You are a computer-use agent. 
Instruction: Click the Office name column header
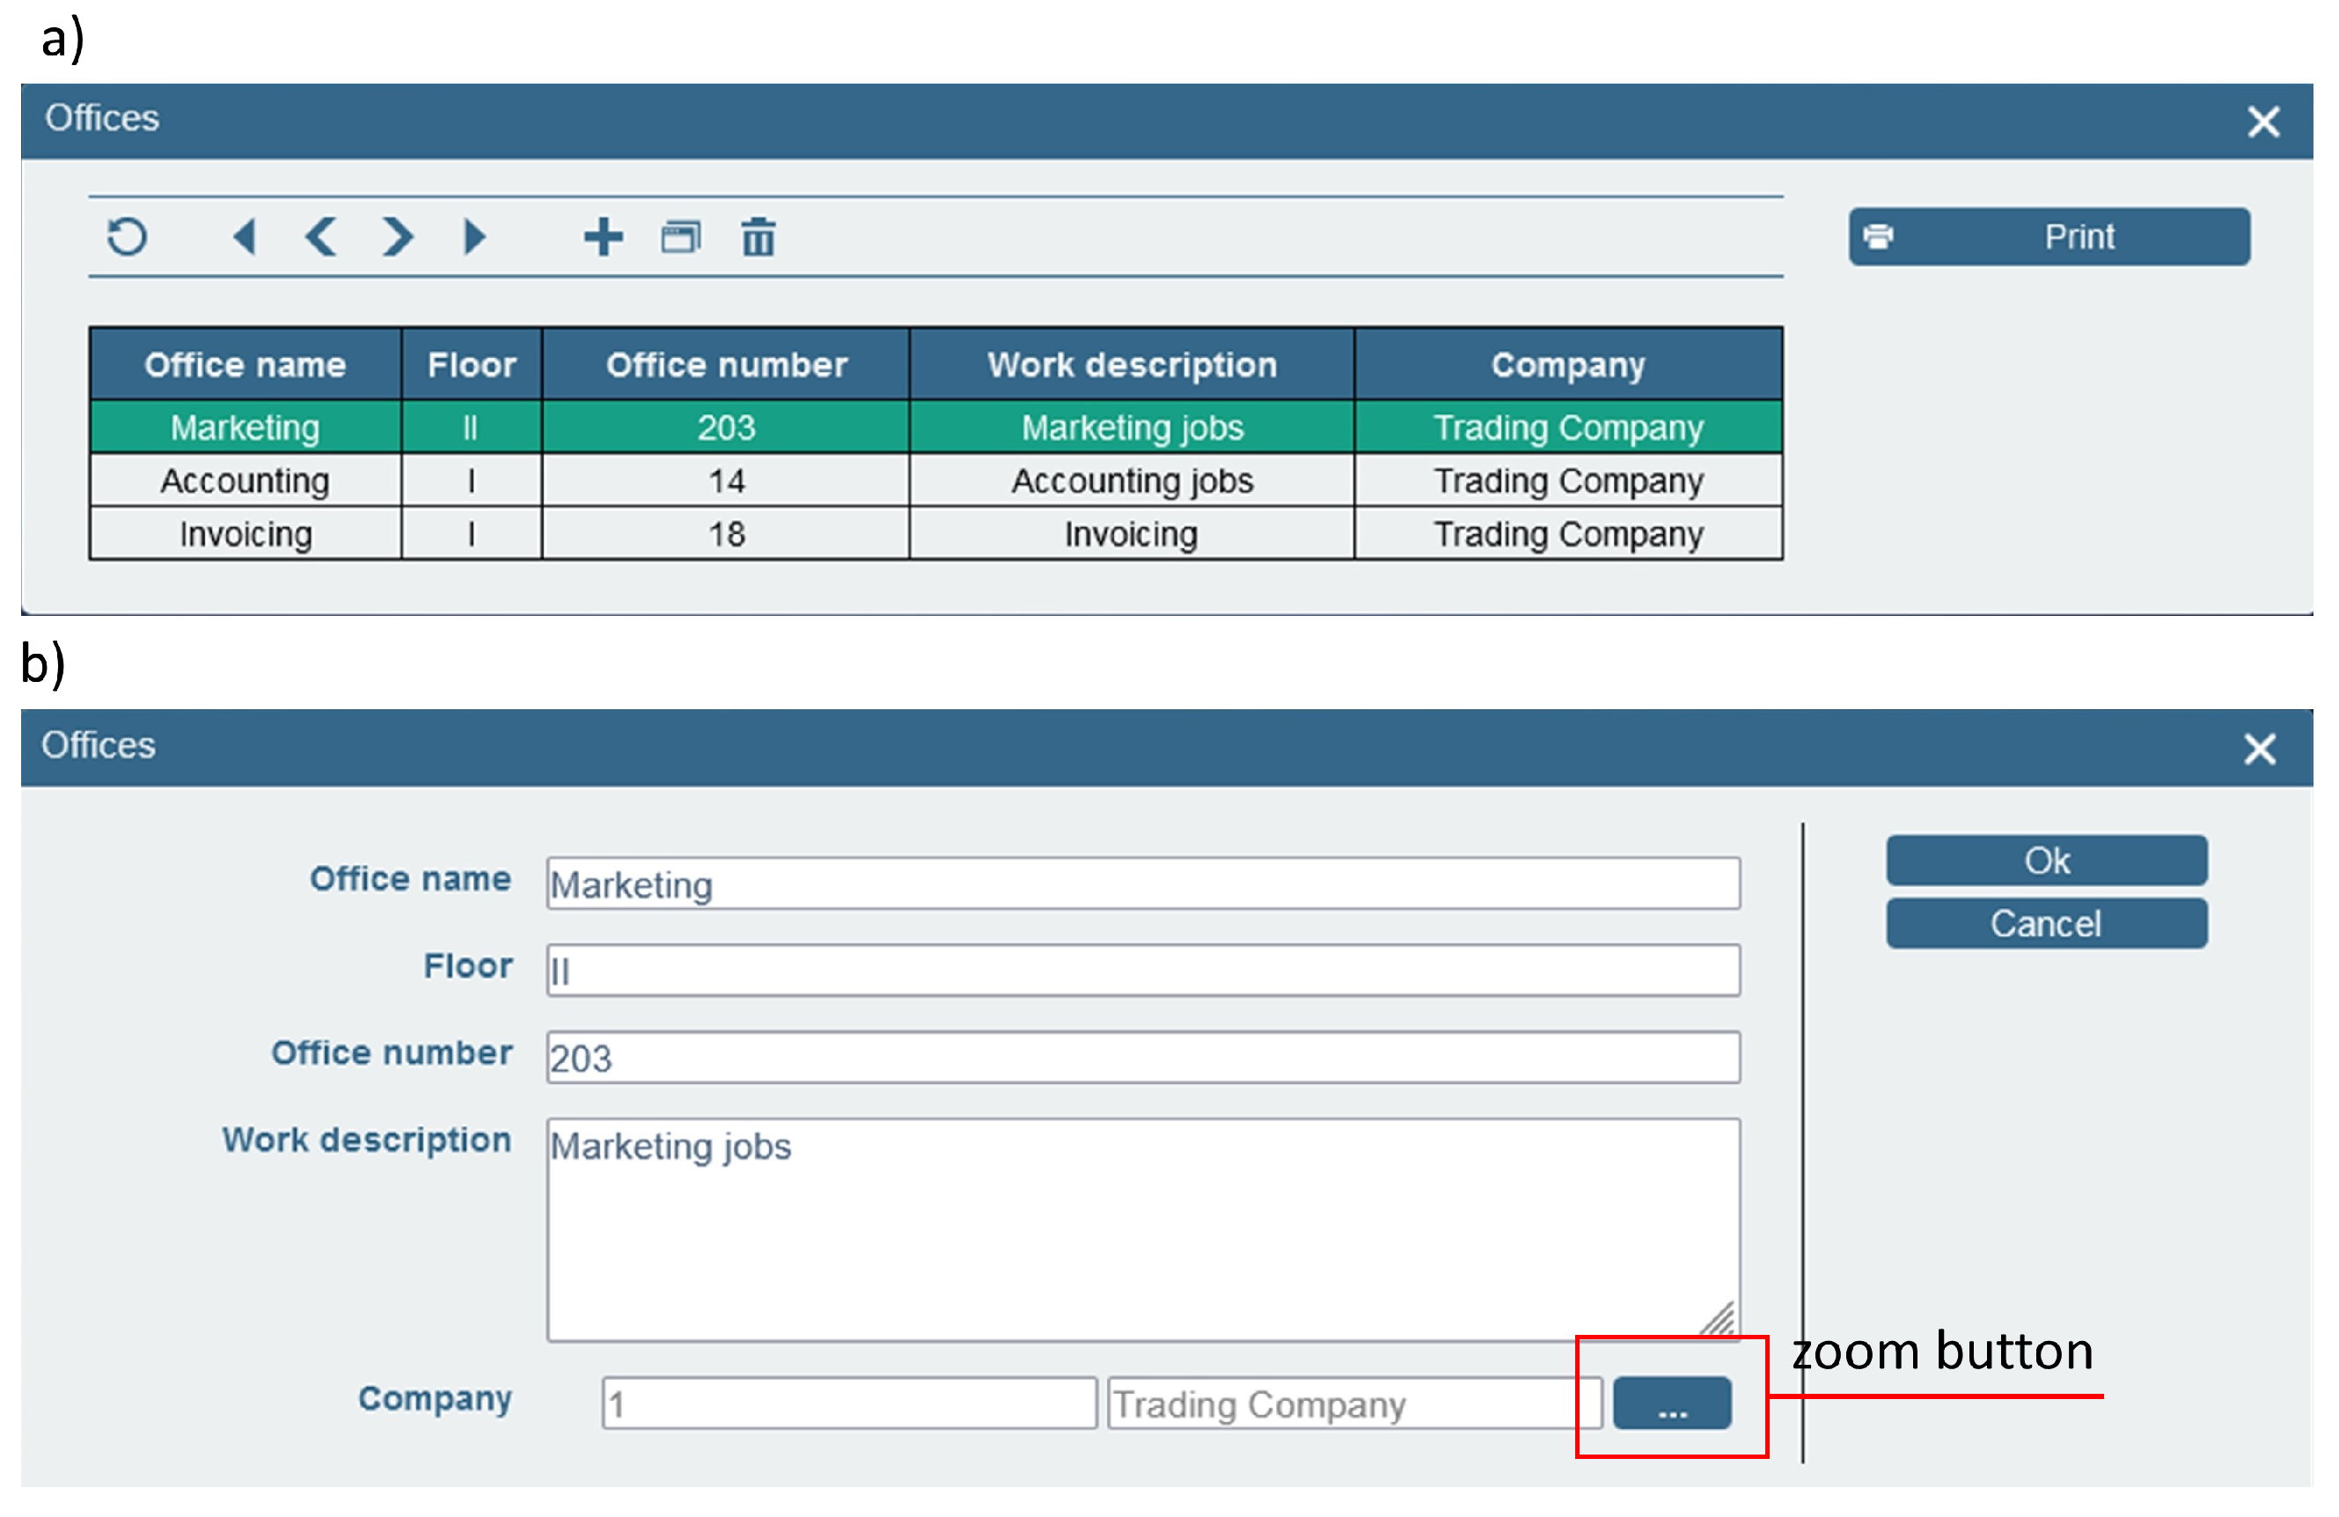tap(245, 364)
